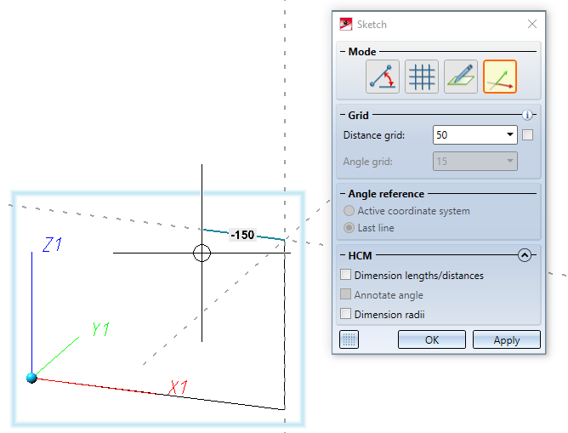Collapse the HCM section with chevron
This screenshot has height=433, width=568.
tap(524, 255)
